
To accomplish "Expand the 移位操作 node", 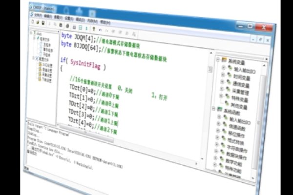I will [218, 131].
